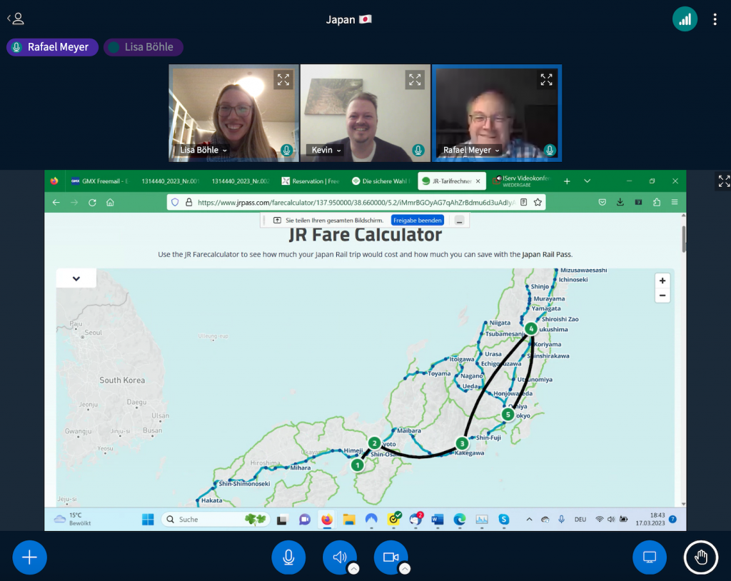The height and width of the screenshot is (581, 731).
Task: Select the Lisa Böhle talking indicator pill
Action: coord(143,47)
